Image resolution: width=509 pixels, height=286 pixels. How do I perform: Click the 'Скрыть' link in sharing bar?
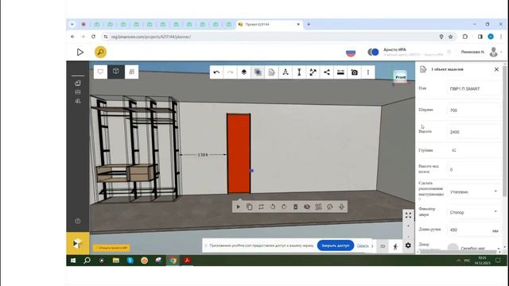pos(363,245)
